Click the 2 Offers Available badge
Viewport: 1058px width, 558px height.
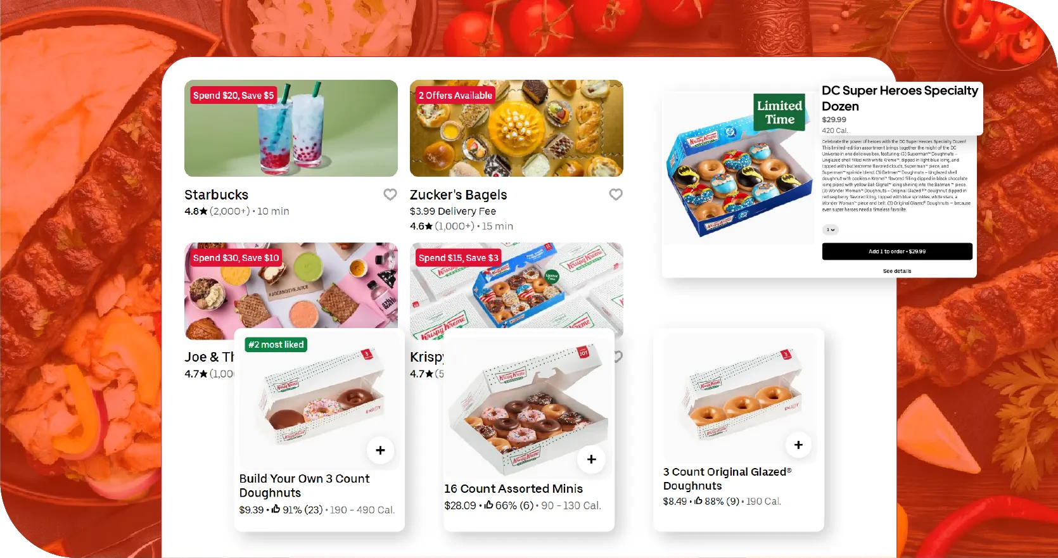455,95
